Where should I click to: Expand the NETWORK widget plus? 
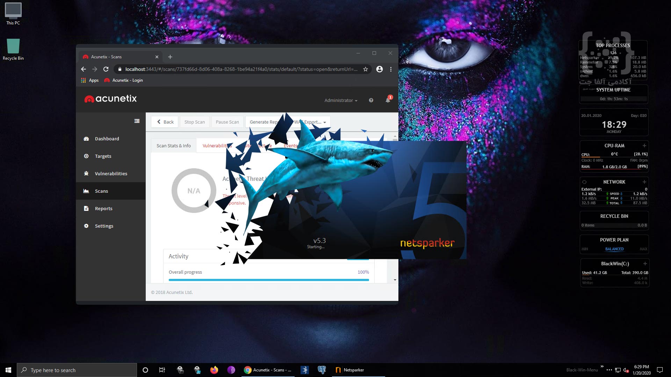pos(644,182)
